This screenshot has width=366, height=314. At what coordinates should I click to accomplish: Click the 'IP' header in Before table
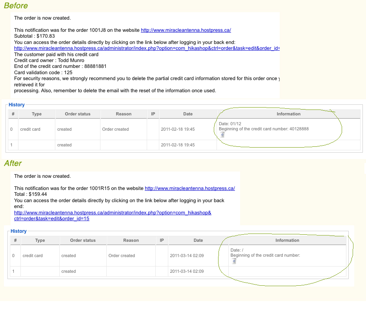coord(153,114)
